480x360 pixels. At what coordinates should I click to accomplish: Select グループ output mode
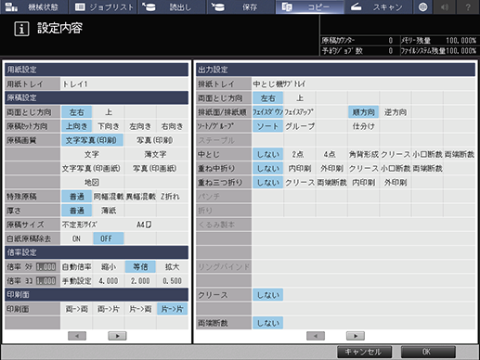pos(300,126)
